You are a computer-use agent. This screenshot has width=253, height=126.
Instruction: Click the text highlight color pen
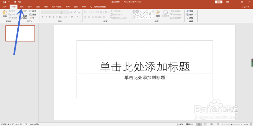(x=72, y=17)
